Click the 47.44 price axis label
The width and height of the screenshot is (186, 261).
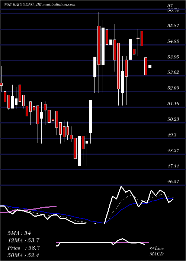173,166
